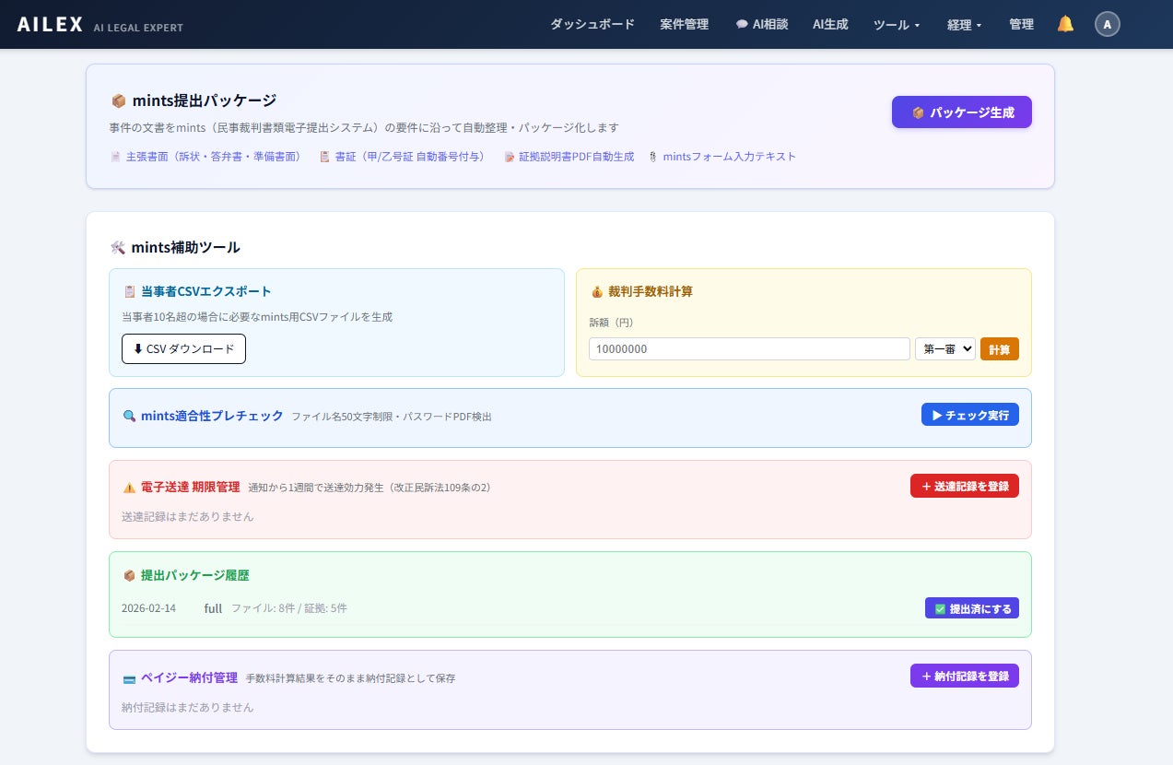
Task: Click the 提出パッケージ履歴 package icon
Action: click(129, 575)
